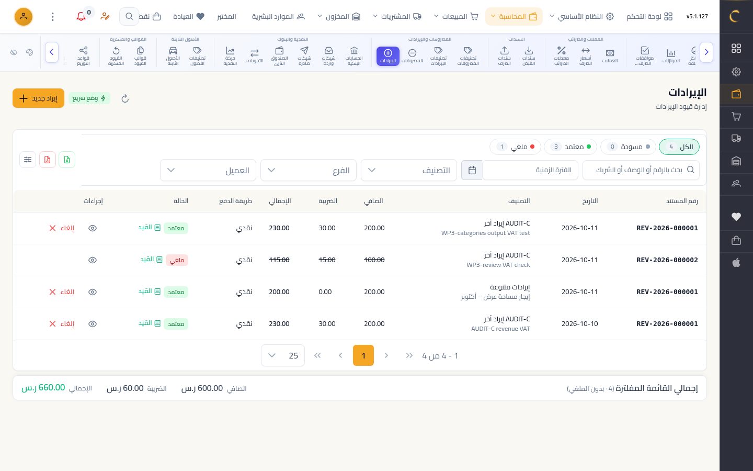Open سندات الصرف payment vouchers in ribbon

point(505,55)
